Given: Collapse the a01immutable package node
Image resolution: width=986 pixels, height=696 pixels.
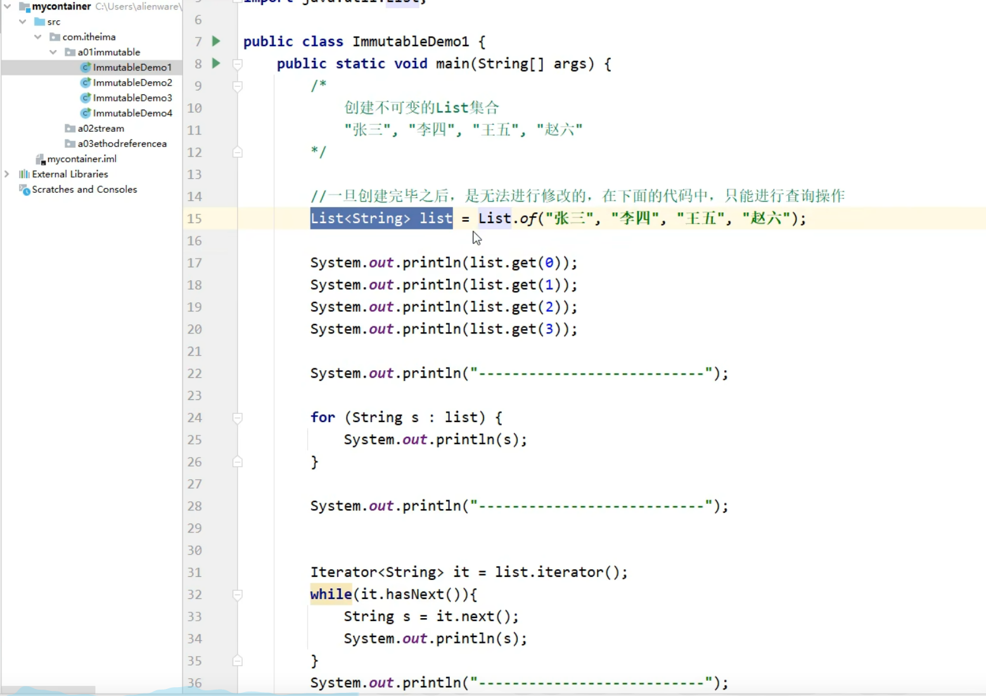Looking at the screenshot, I should 53,51.
